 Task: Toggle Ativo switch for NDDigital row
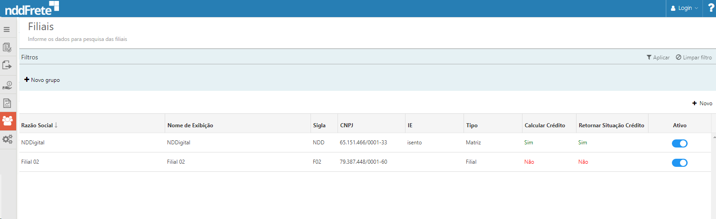click(x=679, y=143)
